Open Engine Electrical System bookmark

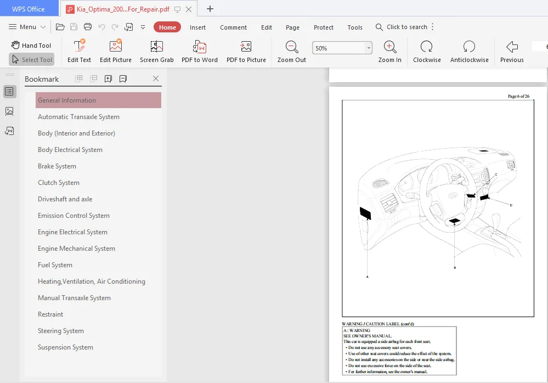pos(72,232)
